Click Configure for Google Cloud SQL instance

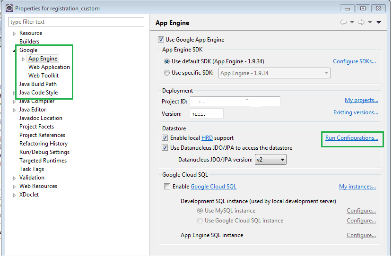point(361,221)
